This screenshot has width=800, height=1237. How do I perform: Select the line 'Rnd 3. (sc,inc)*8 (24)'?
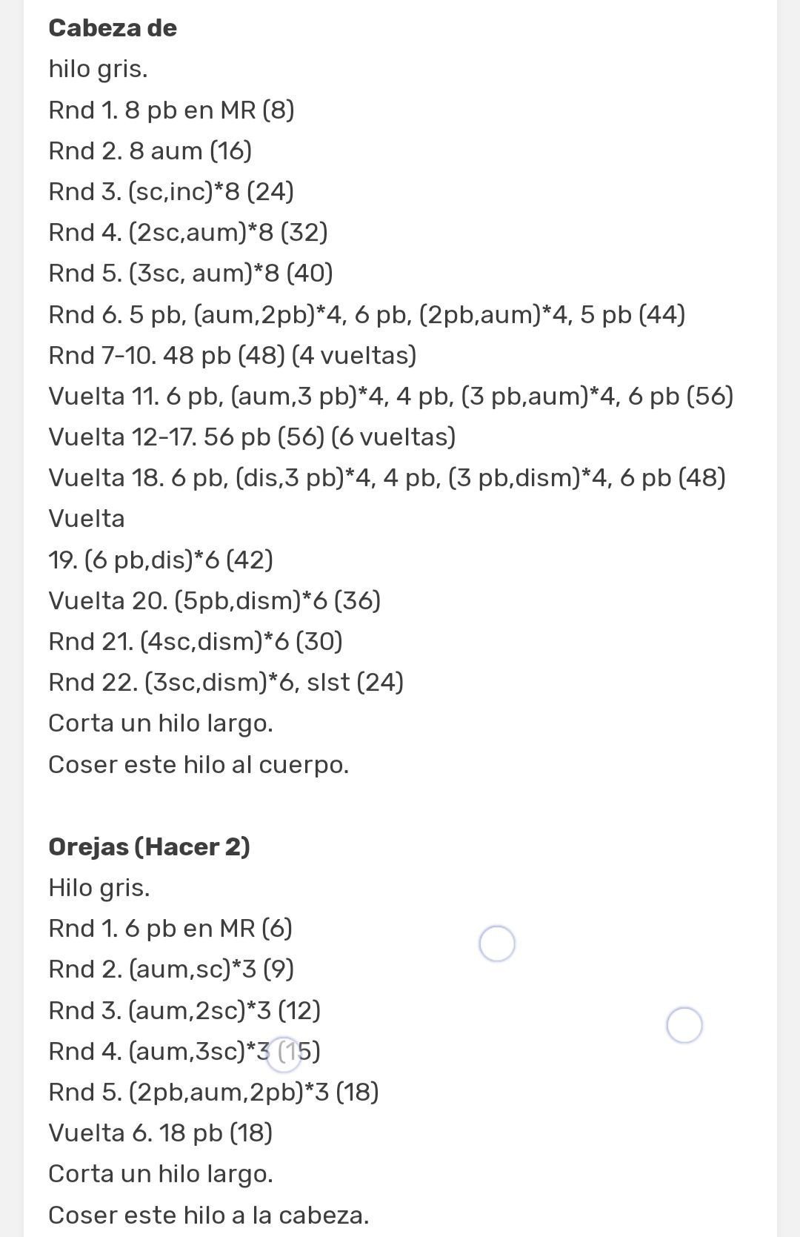[x=171, y=192]
